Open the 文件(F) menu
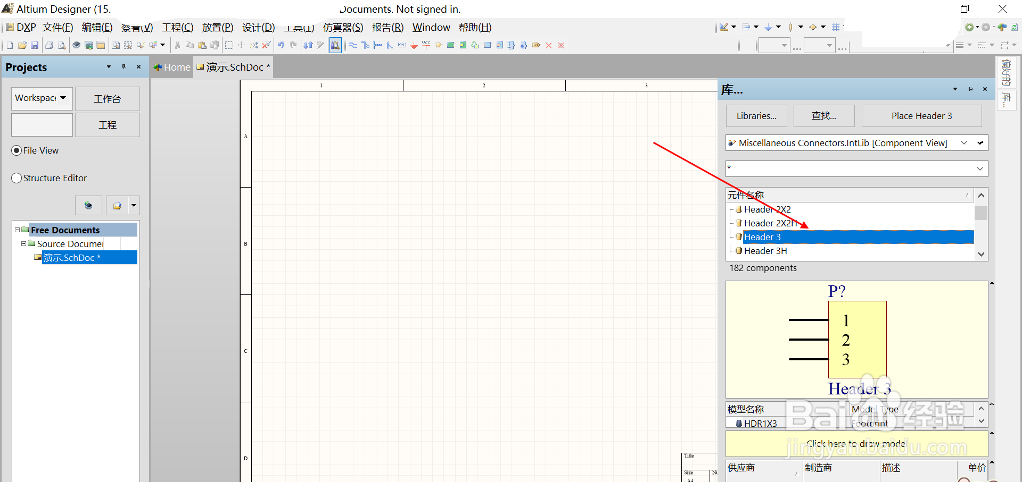The image size is (1022, 482). (58, 27)
